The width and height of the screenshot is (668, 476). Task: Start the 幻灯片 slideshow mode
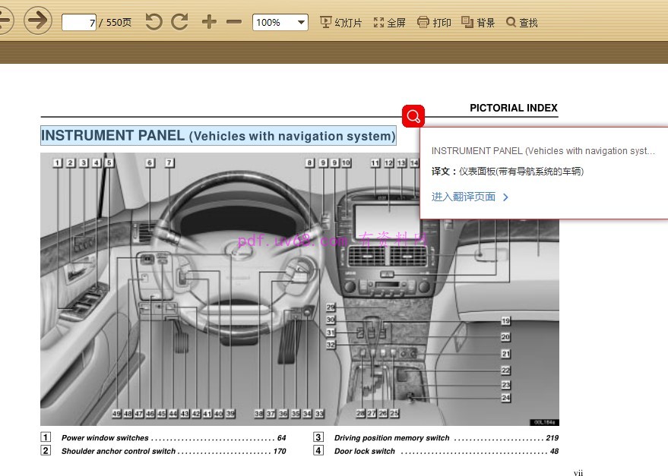coord(340,22)
